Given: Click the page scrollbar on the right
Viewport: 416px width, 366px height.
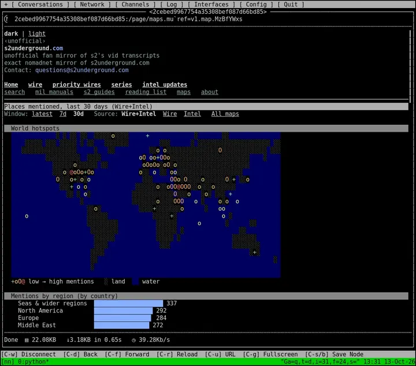Looking at the screenshot, I should 410,66.
